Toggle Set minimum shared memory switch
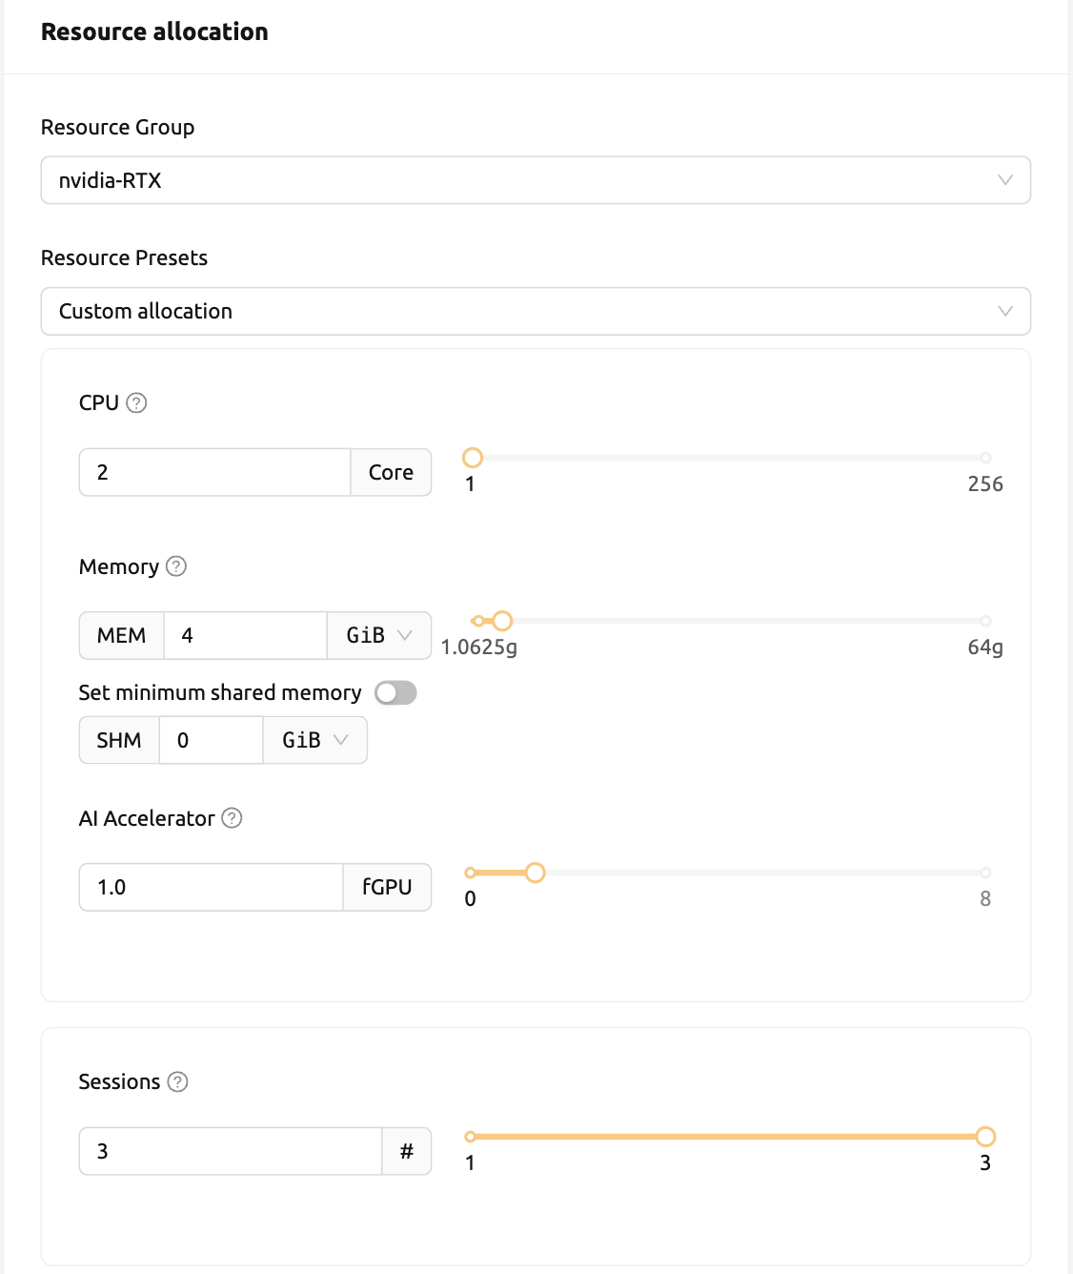Viewport: 1073px width, 1274px height. pos(395,692)
